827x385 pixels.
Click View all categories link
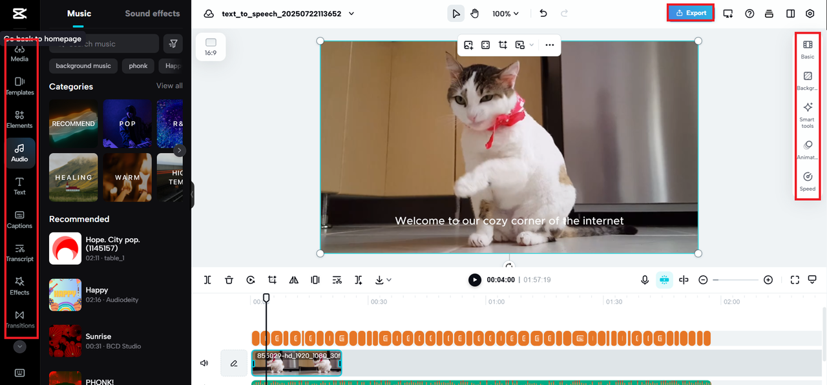pyautogui.click(x=169, y=86)
